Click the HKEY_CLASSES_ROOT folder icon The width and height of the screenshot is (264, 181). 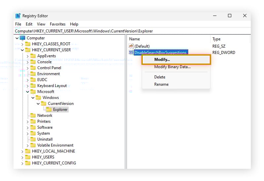click(28, 44)
